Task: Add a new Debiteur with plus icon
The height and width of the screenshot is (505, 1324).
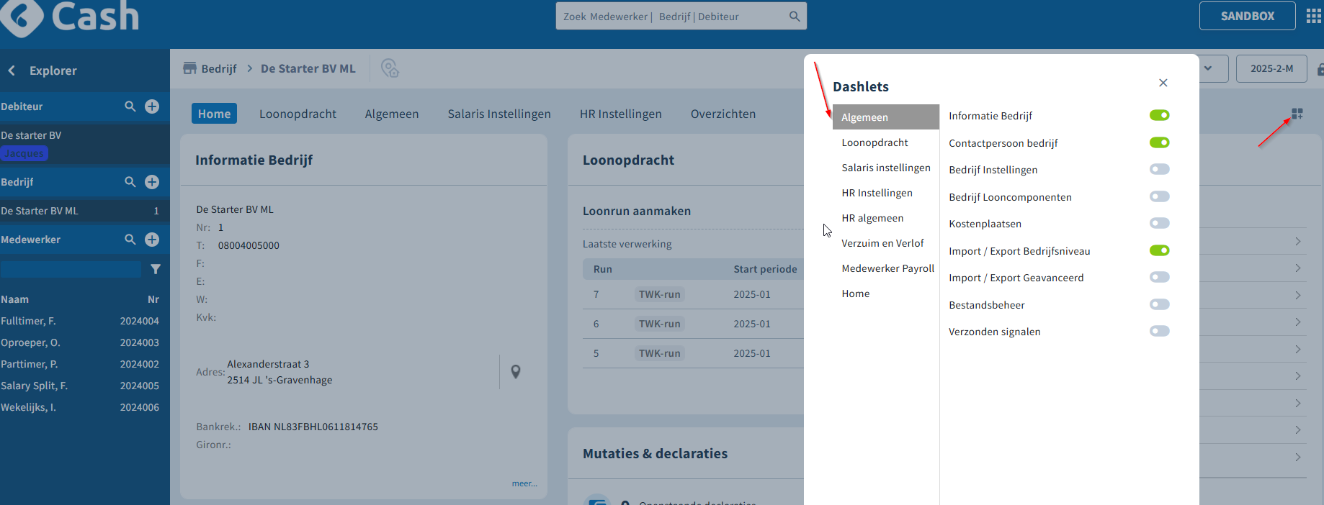Action: (x=152, y=106)
